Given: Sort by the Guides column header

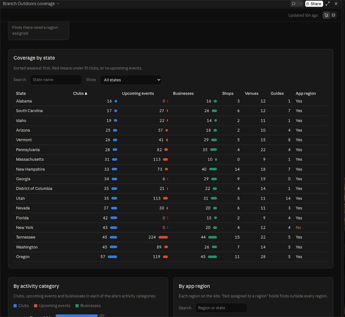Looking at the screenshot, I should click(x=277, y=94).
